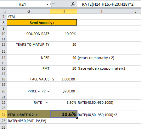This screenshot has height=129, width=141.
Task: Select row 18 header
Action: 3,79
